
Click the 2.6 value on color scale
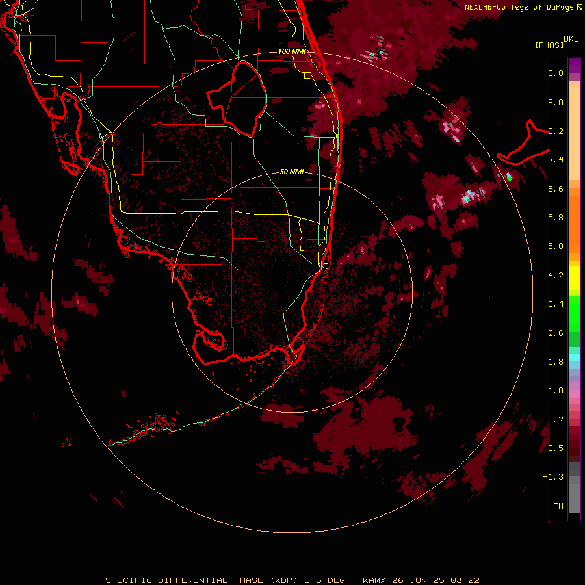click(556, 333)
